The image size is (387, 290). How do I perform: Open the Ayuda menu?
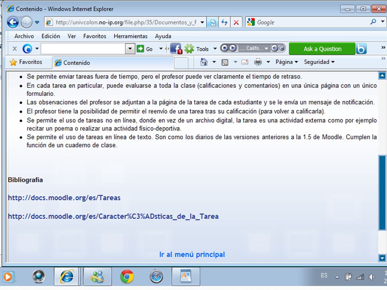(x=163, y=36)
